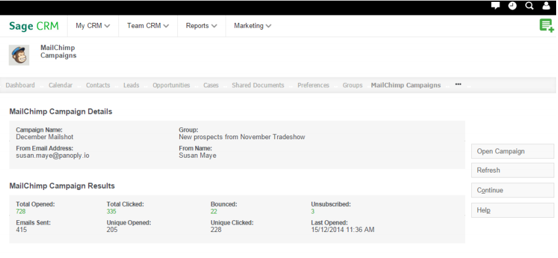Click the From Name value Susan Maye

pos(198,155)
